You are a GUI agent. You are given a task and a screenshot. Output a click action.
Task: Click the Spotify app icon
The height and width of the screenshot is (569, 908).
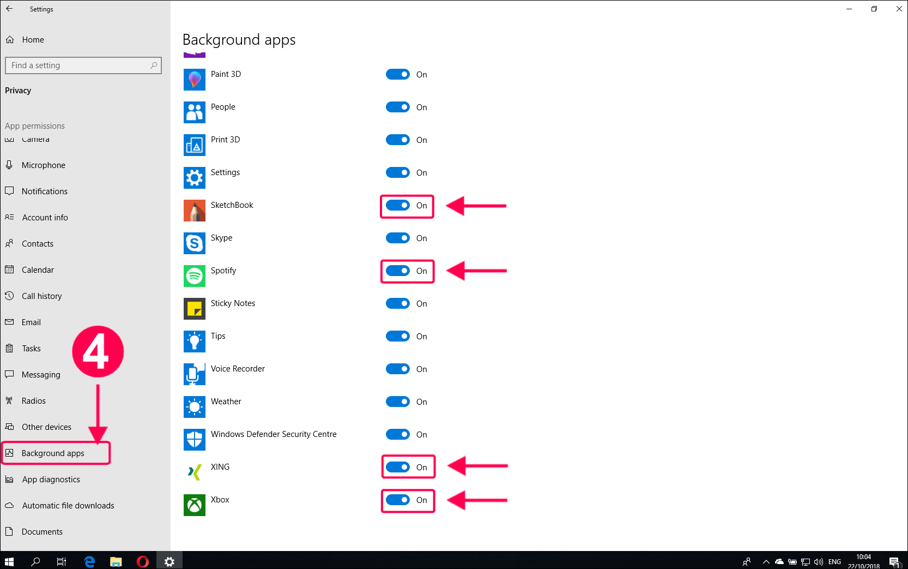[195, 276]
